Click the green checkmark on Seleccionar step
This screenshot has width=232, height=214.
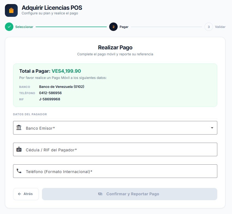pos(9,27)
